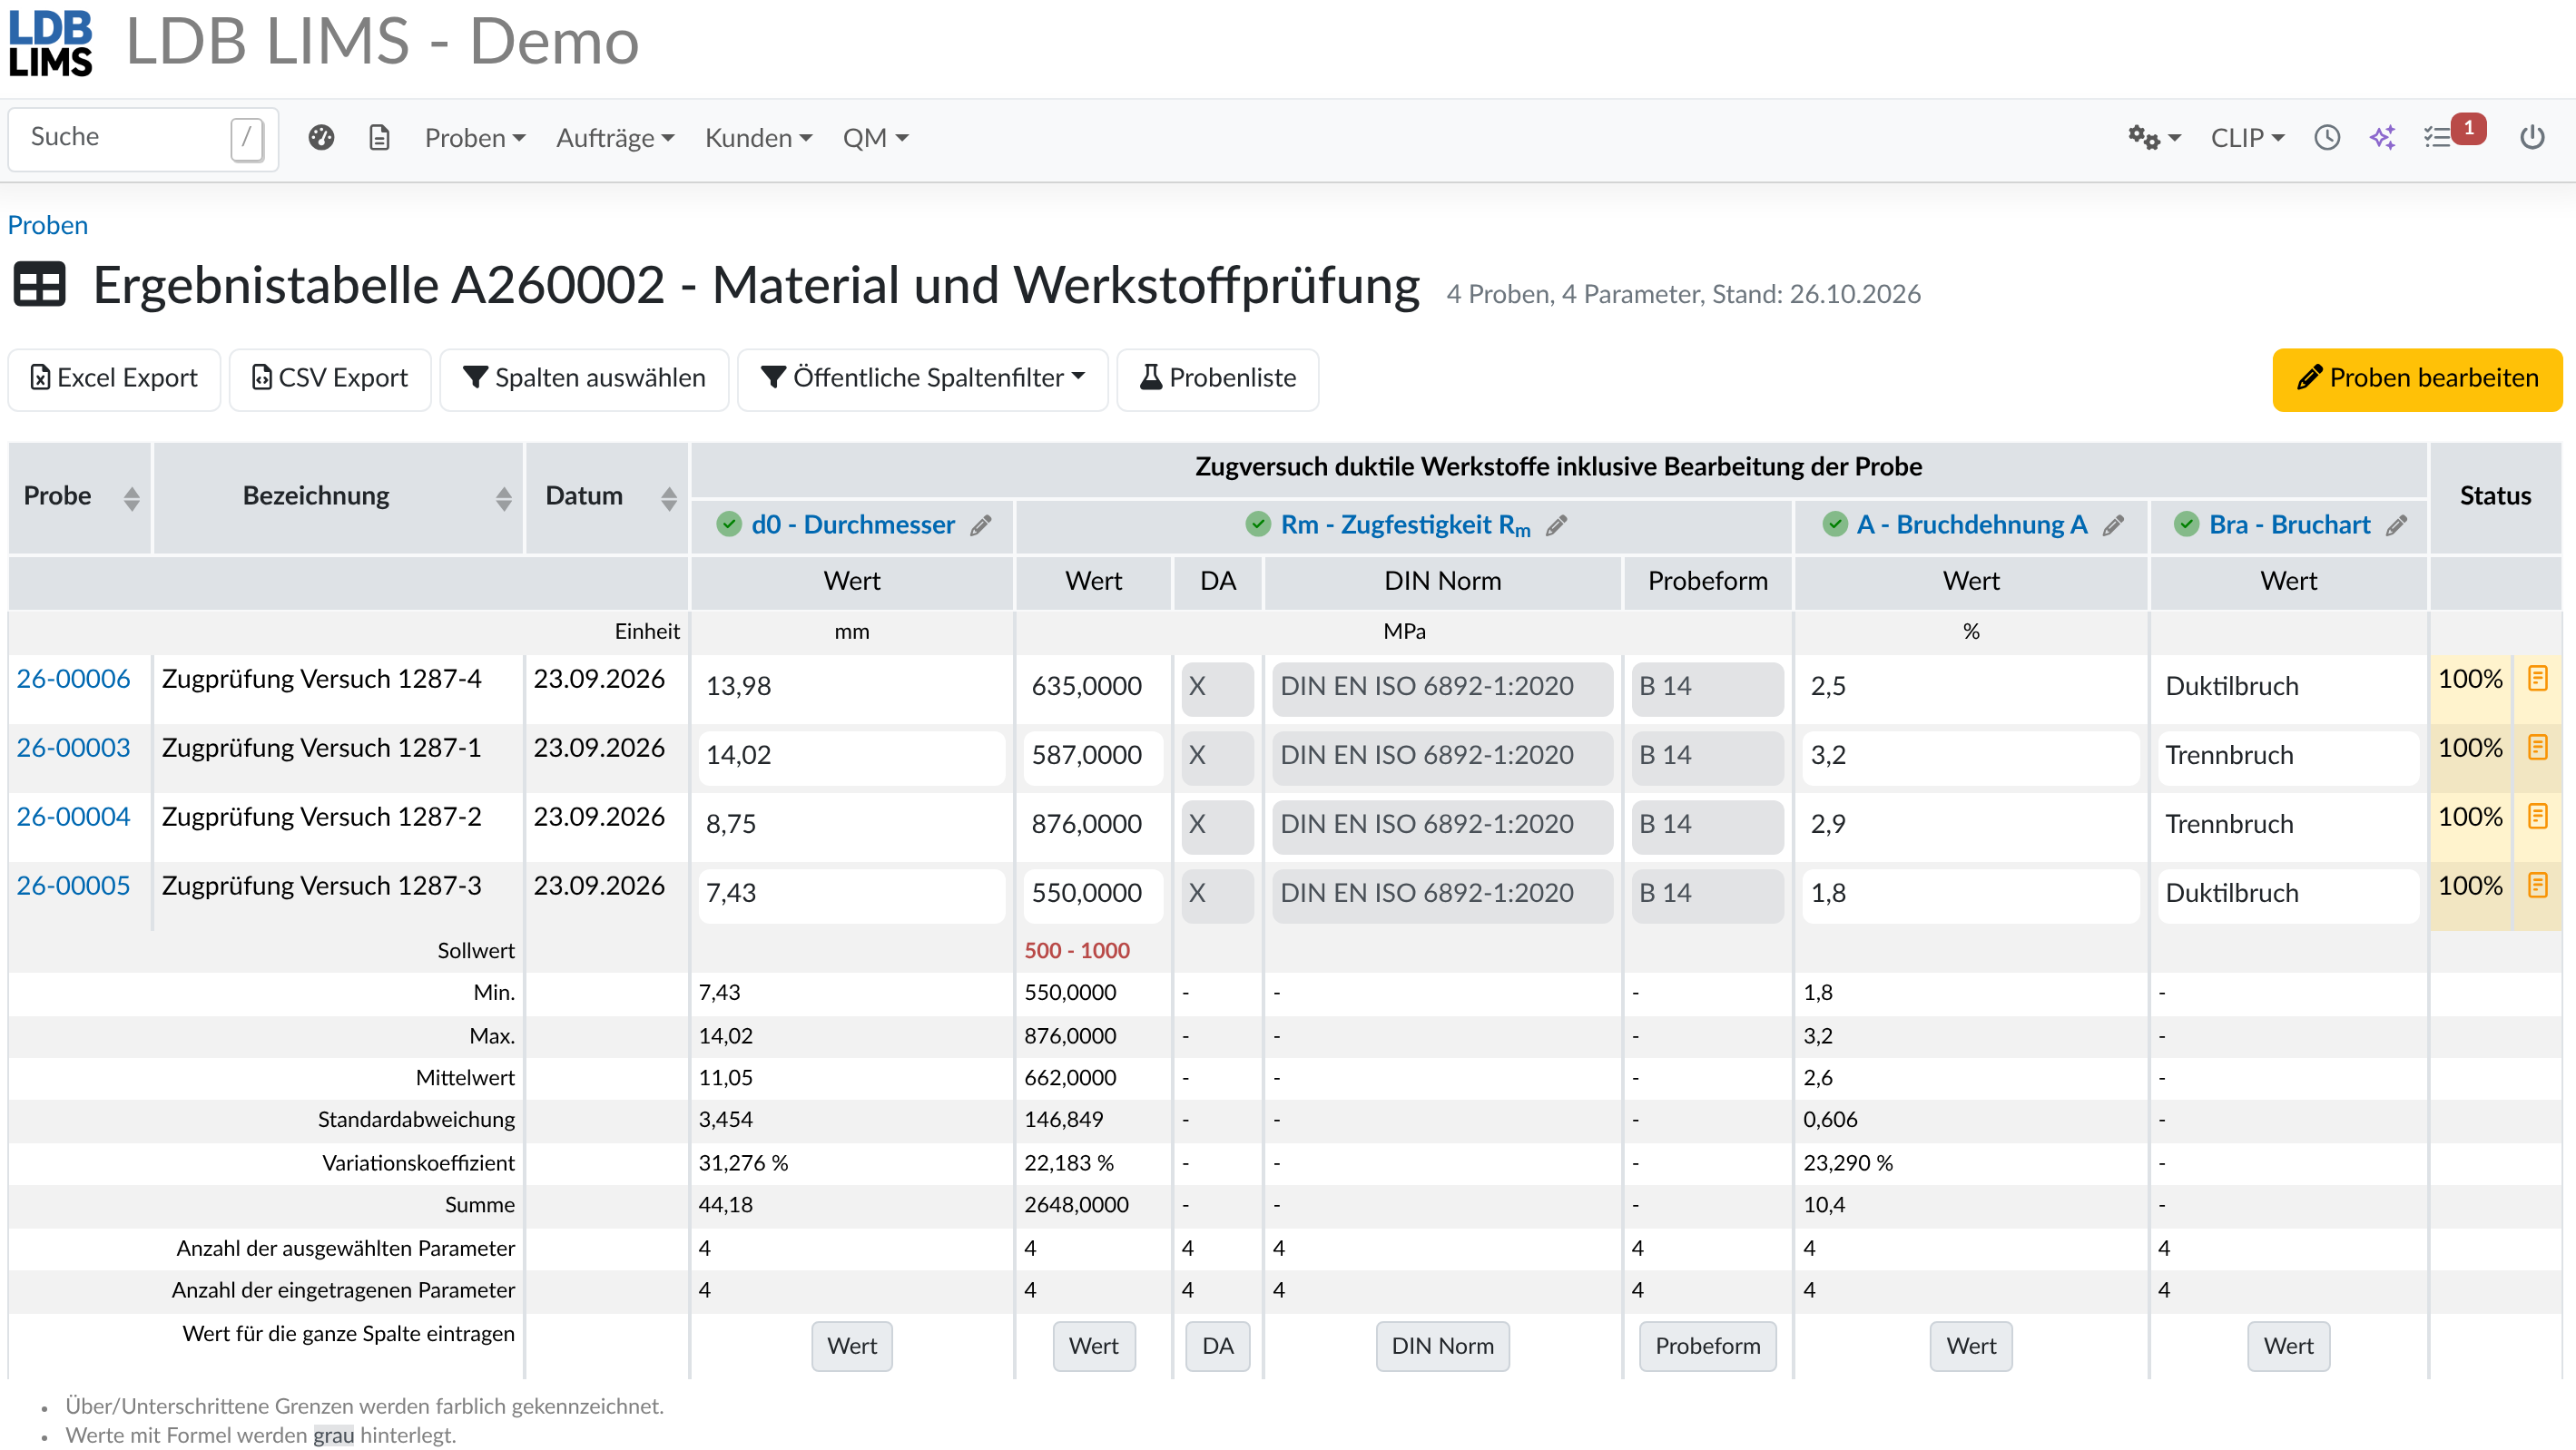
Task: Open Rm - Zugfestigkeit parameter link
Action: (x=1405, y=526)
